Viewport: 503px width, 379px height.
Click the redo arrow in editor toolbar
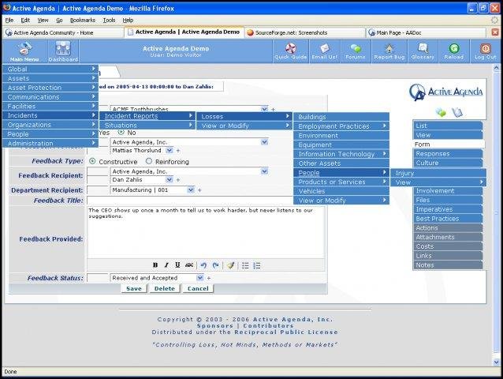pos(215,265)
